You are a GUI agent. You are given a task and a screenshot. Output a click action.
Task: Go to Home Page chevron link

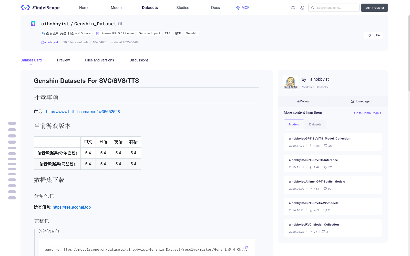pos(367,113)
